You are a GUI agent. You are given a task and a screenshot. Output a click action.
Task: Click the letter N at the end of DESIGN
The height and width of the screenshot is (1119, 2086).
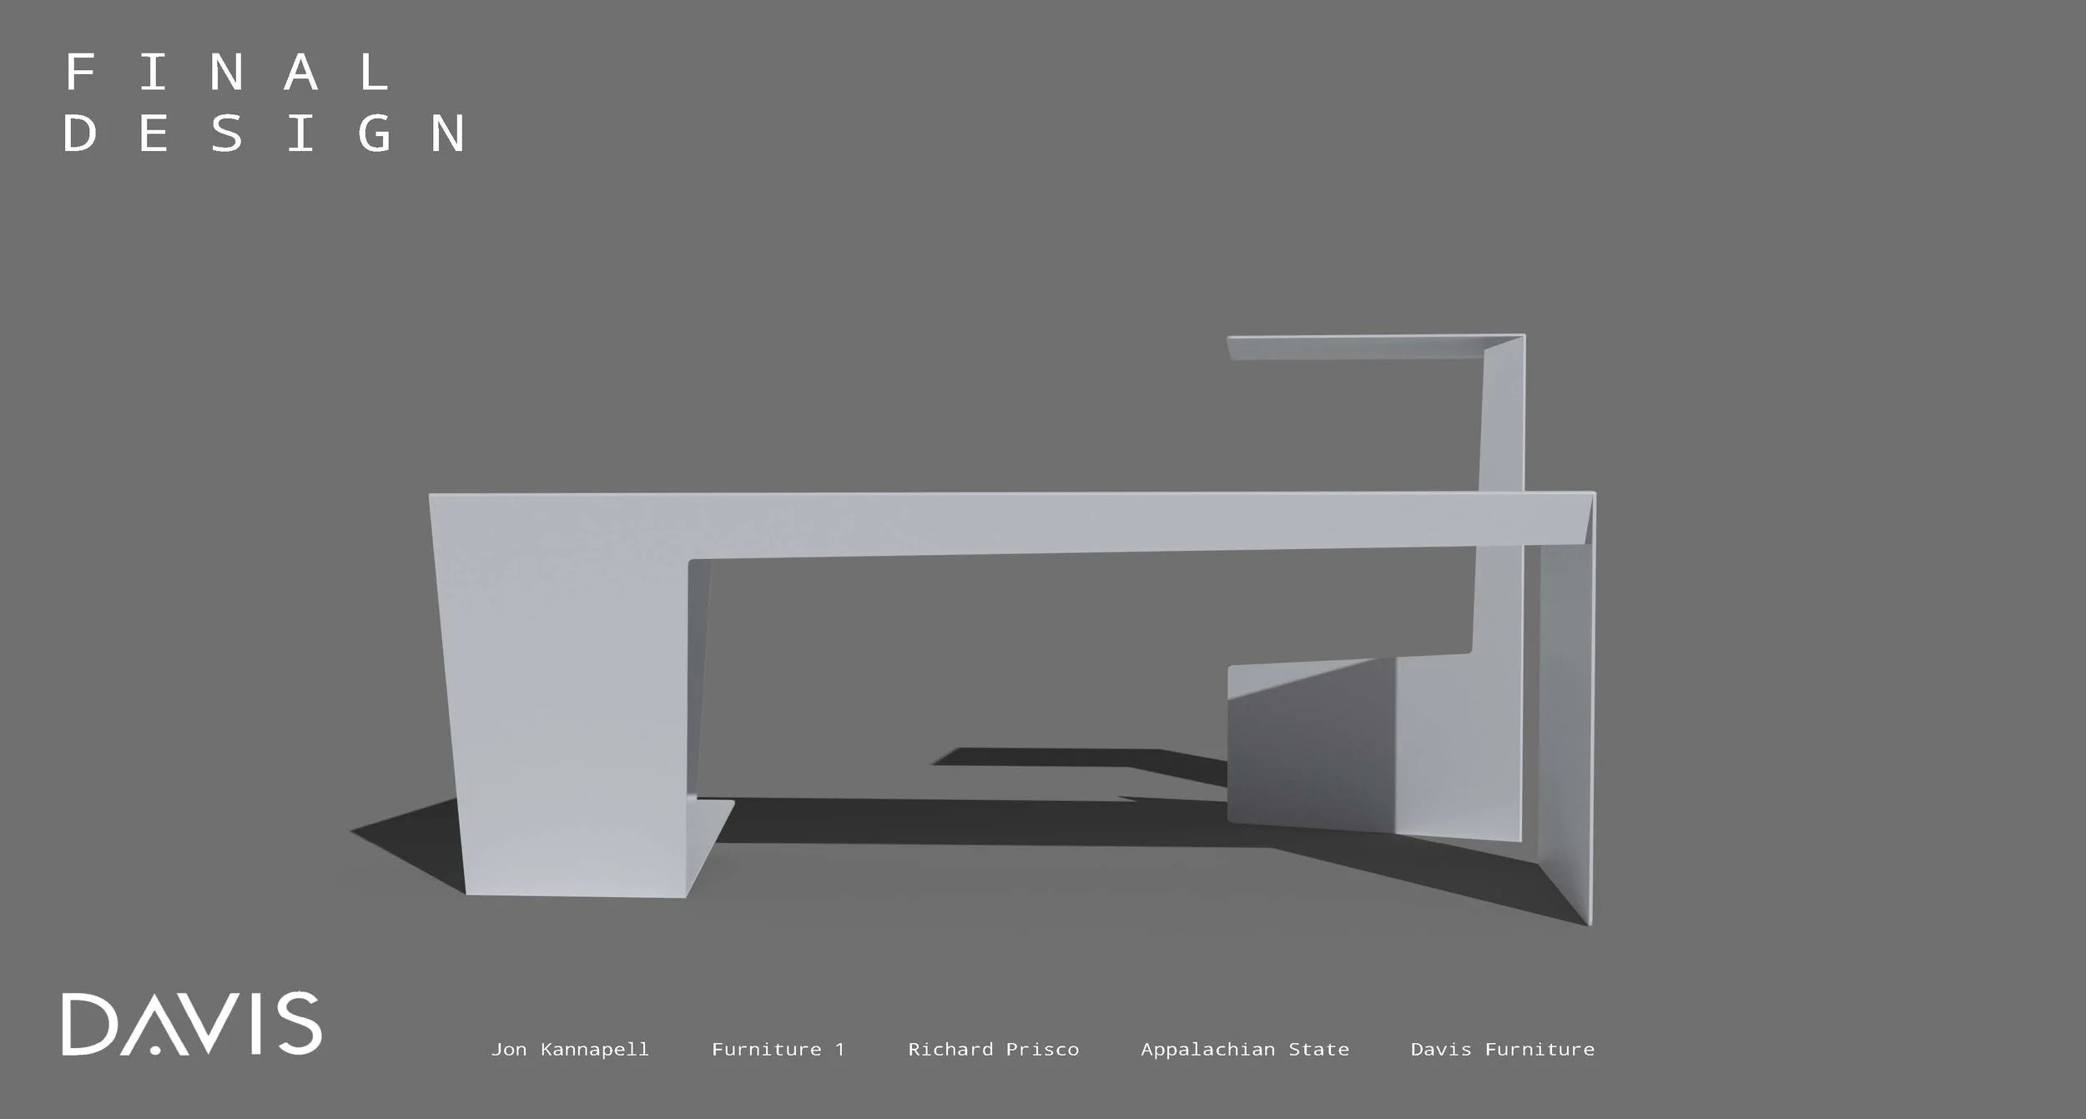coord(449,133)
